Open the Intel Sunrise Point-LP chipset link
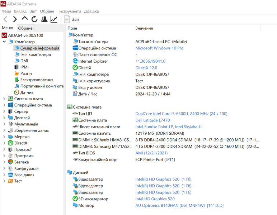The image size is (277, 215). [168, 127]
